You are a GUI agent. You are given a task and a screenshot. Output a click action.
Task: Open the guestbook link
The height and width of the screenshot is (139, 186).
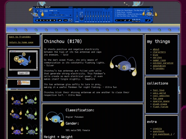click(158, 131)
